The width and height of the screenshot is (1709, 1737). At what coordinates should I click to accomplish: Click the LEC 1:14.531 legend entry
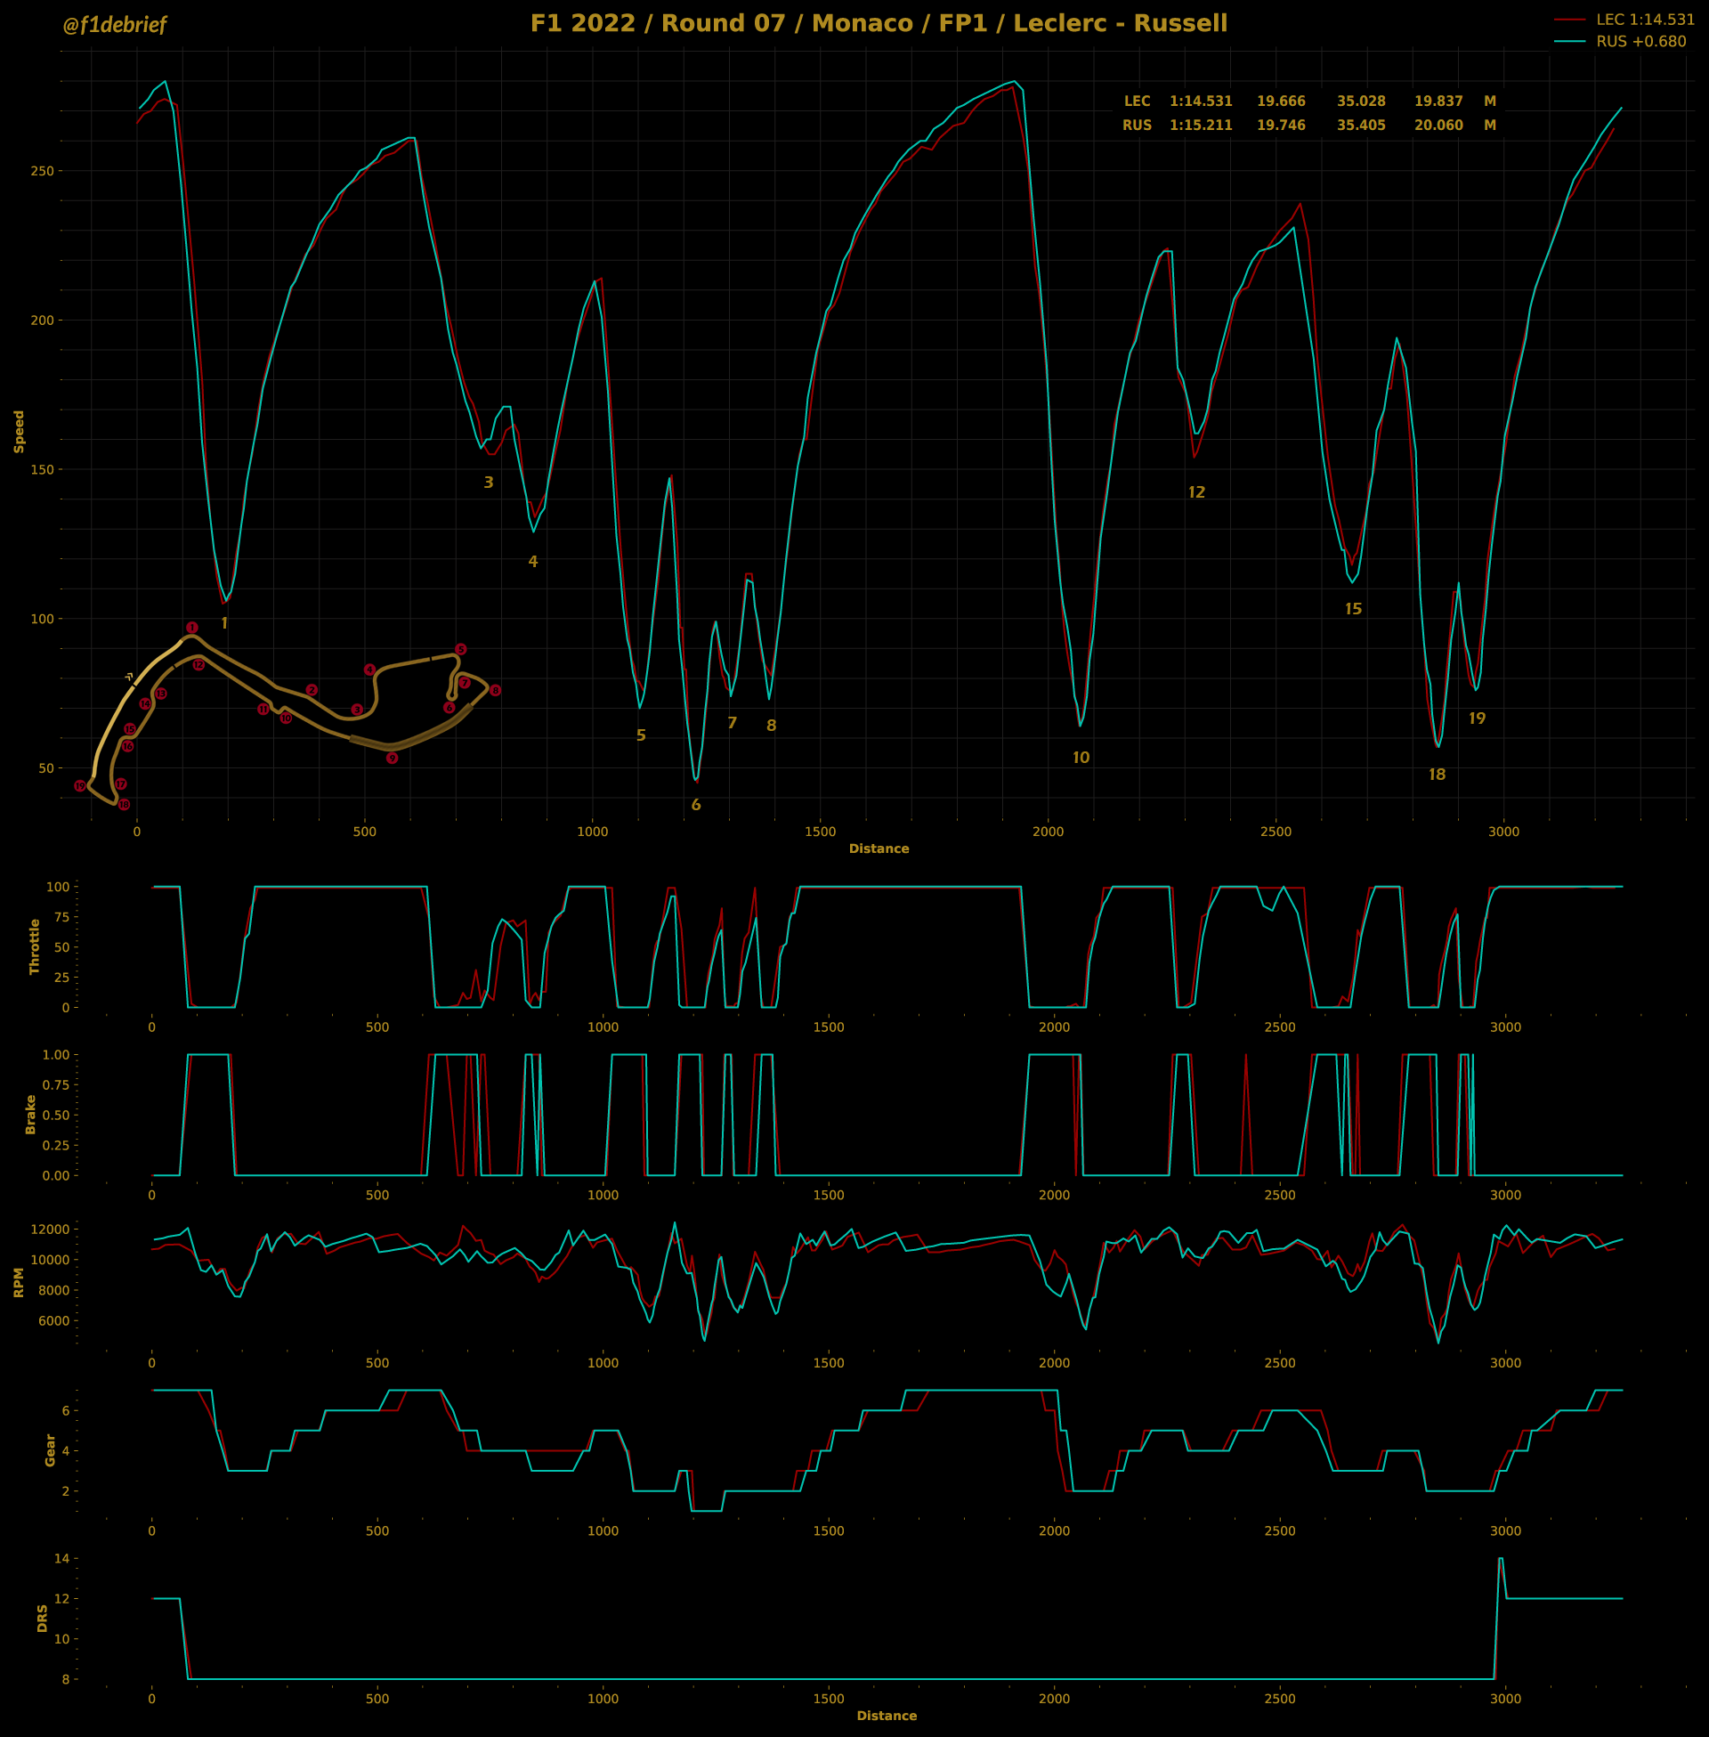pos(1644,20)
